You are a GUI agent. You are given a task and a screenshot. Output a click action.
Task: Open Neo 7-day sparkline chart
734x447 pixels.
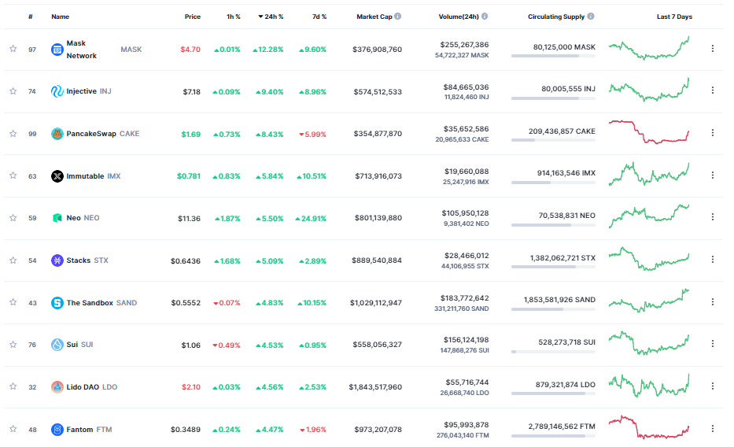coord(649,216)
